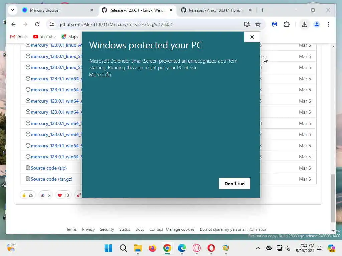This screenshot has height=256, width=342.
Task: Open the Security footer link
Action: (107, 229)
